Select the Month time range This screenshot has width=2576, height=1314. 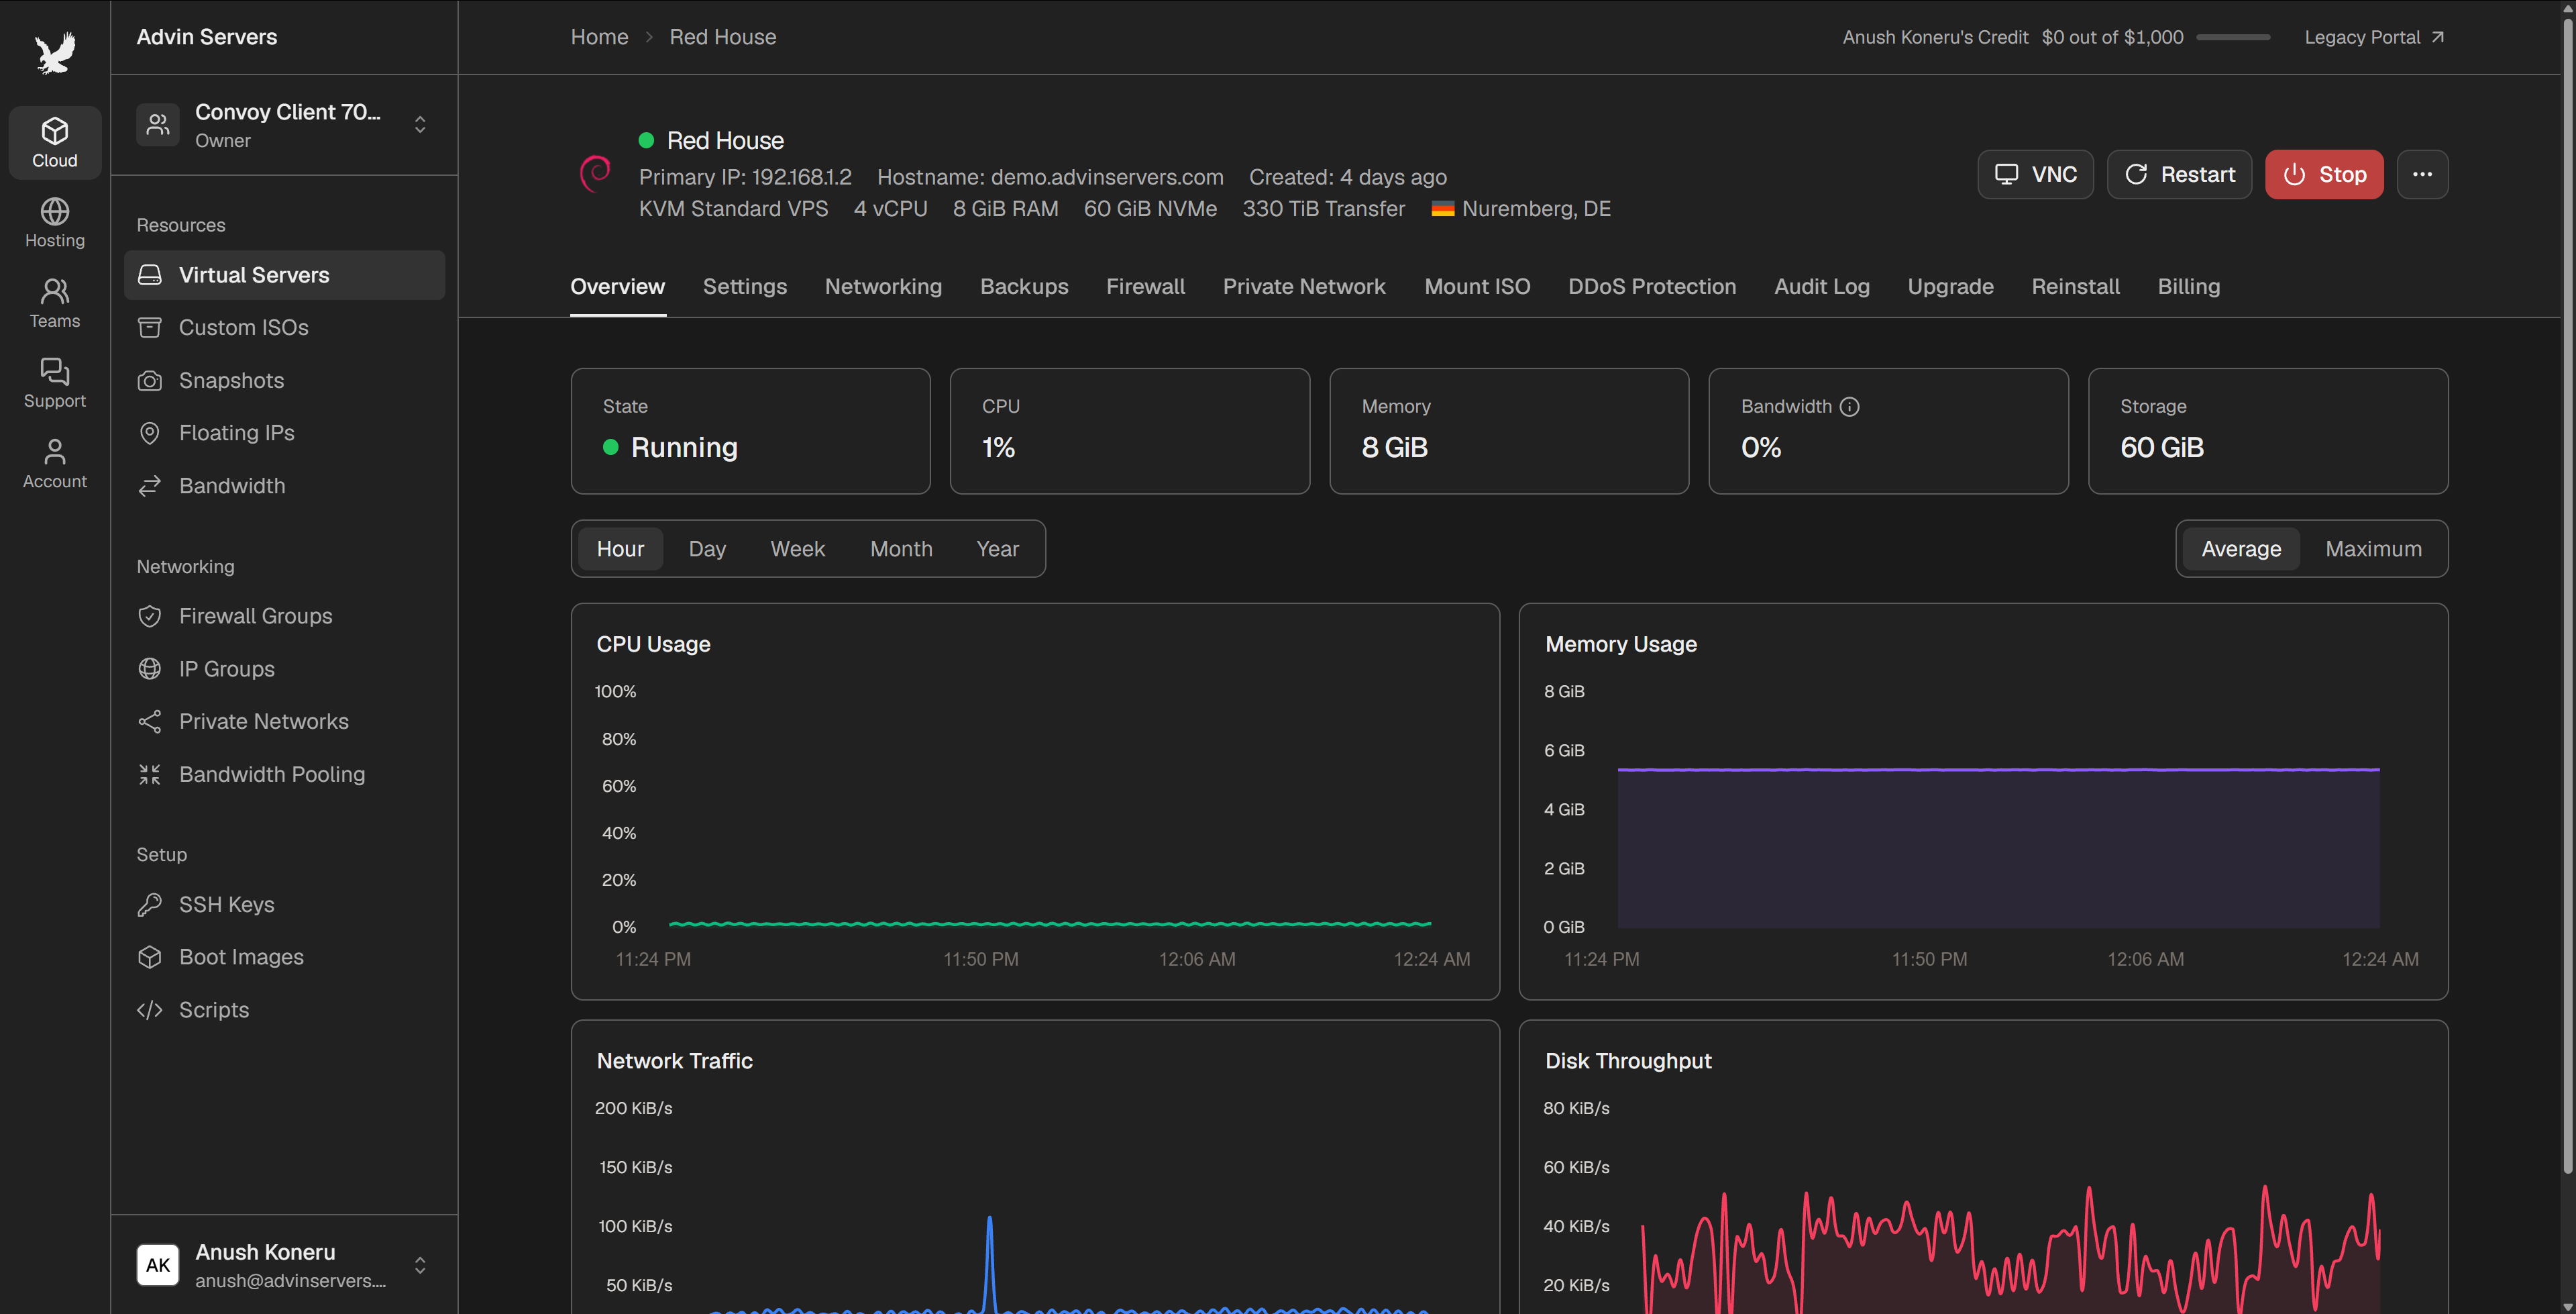[x=901, y=548]
